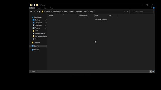This screenshot has height=90, width=161.
Task: Click the Network icon in the sidebar
Action: coord(33,50)
